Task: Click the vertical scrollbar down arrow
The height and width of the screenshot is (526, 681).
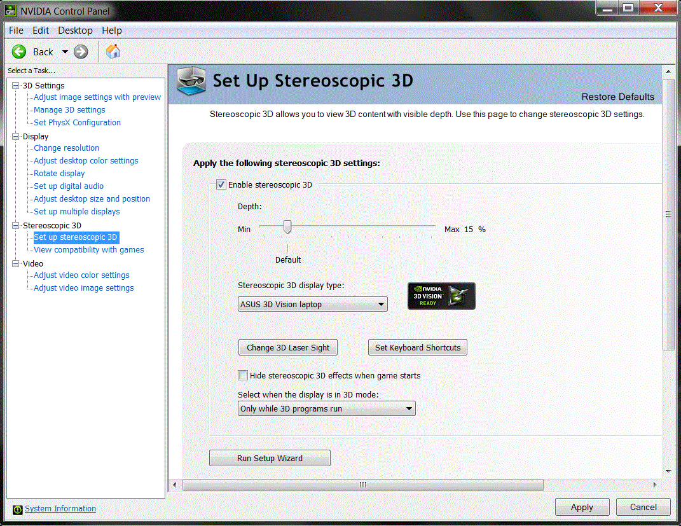Action: point(668,471)
